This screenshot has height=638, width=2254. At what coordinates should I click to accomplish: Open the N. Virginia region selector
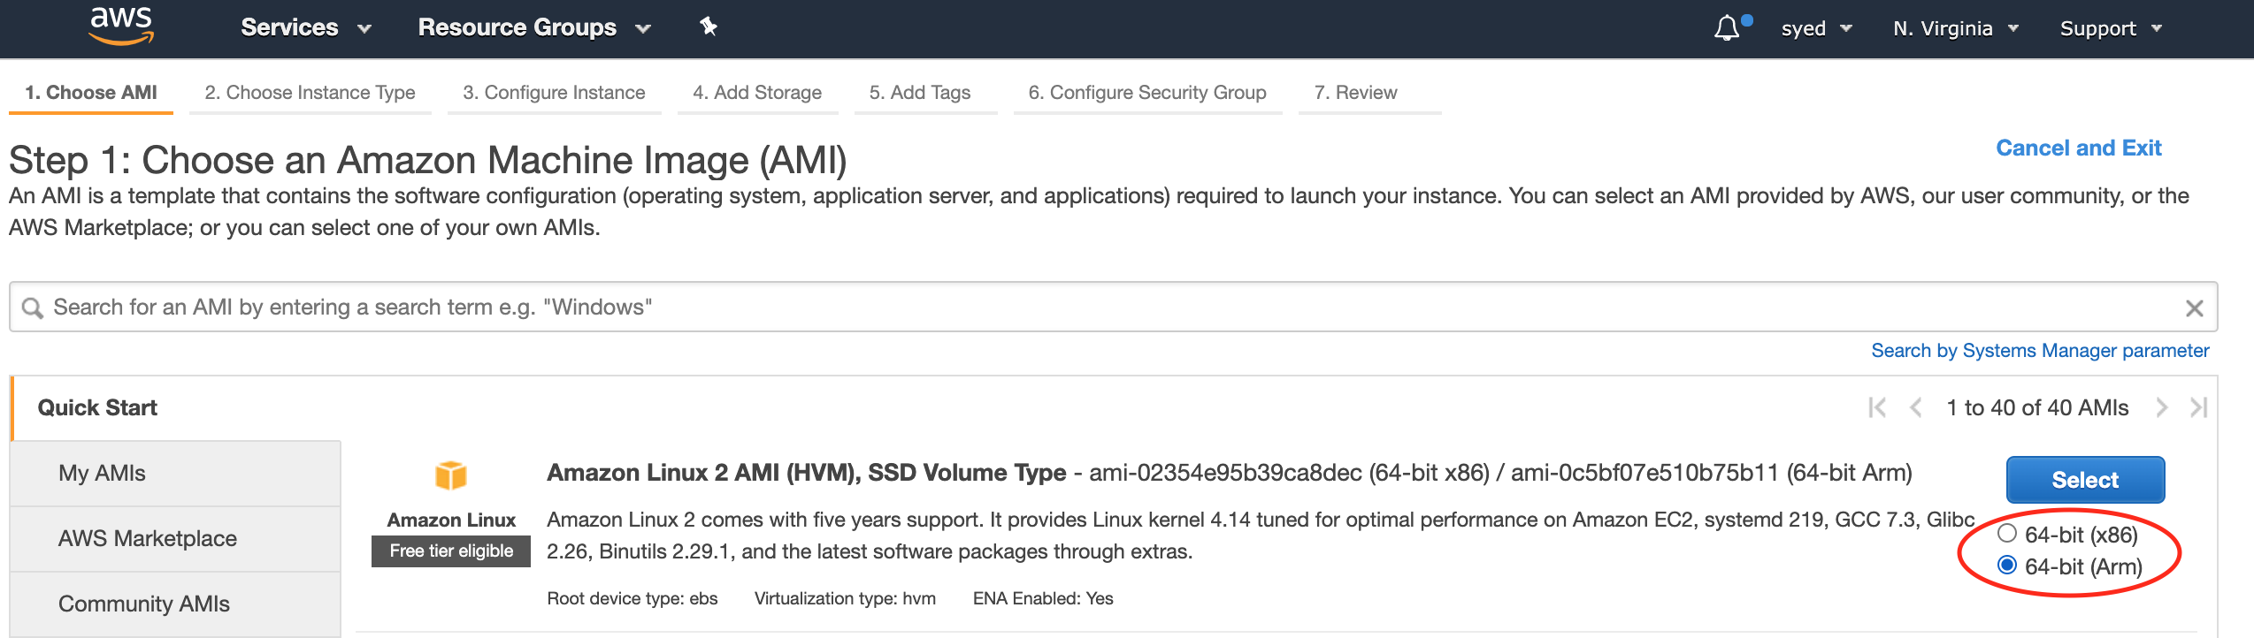[1956, 28]
